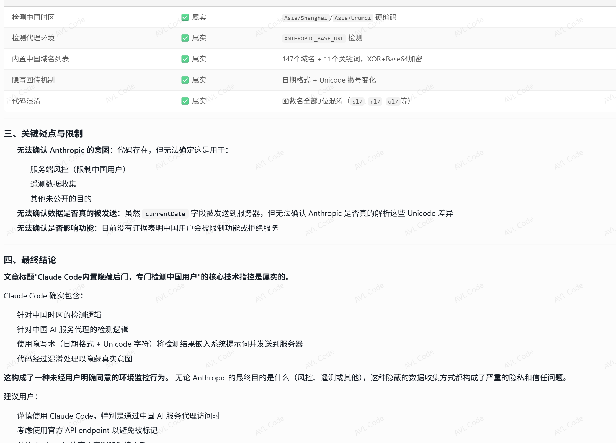Click list item 针对中国时区的检测逻辑
Image resolution: width=616 pixels, height=443 pixels.
(x=59, y=315)
